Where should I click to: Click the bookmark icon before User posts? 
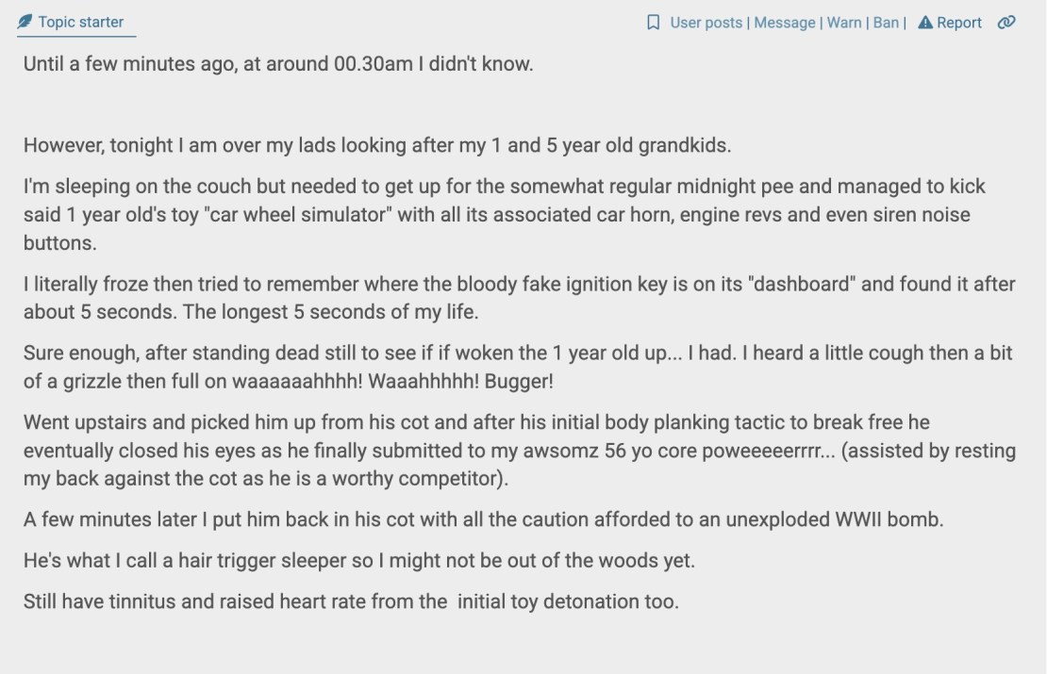(x=653, y=23)
